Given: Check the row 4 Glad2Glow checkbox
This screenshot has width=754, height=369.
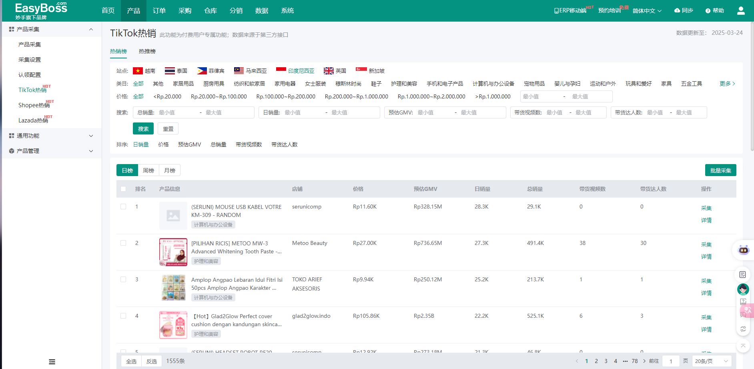Looking at the screenshot, I should point(123,316).
